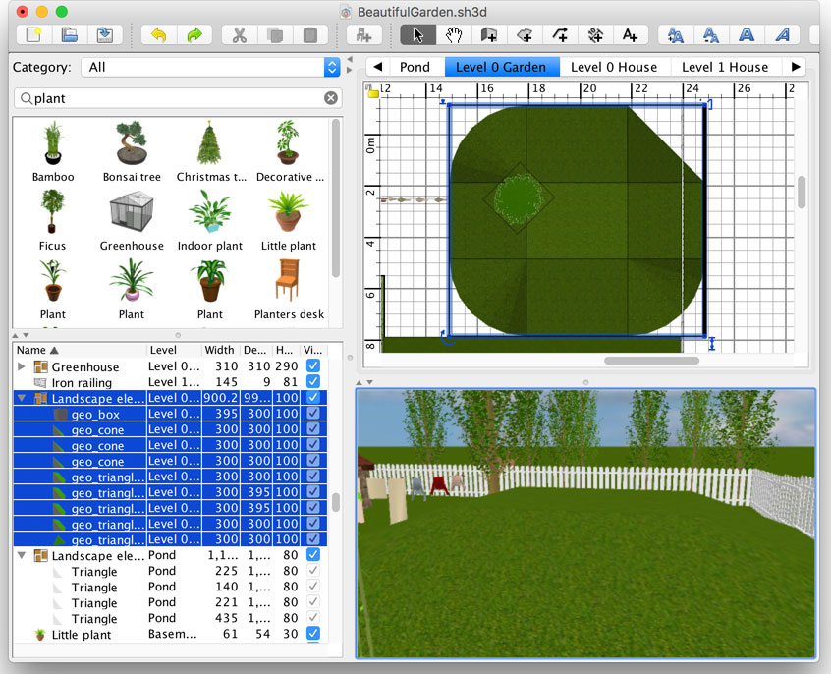Open the Pond level tab

[415, 67]
